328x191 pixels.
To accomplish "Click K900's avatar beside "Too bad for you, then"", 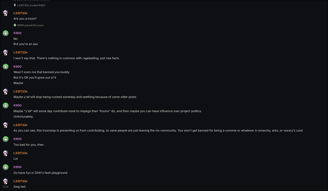I will tap(5, 139).
